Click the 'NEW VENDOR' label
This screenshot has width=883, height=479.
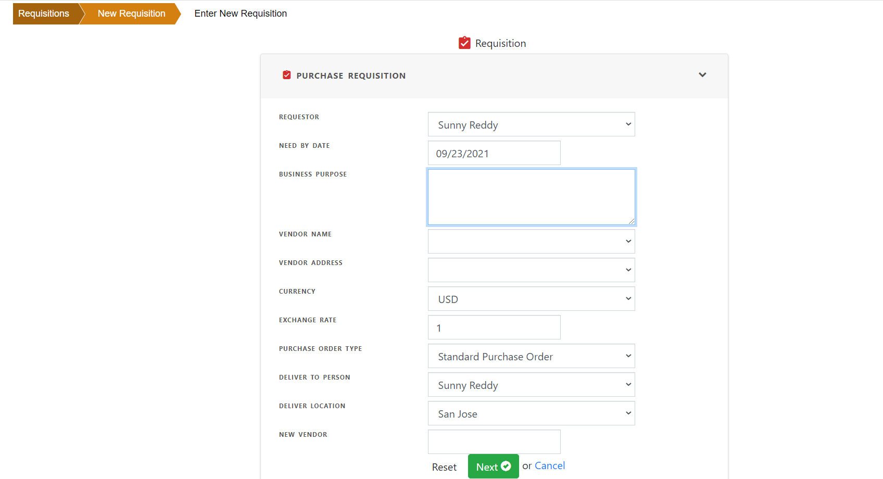point(303,435)
